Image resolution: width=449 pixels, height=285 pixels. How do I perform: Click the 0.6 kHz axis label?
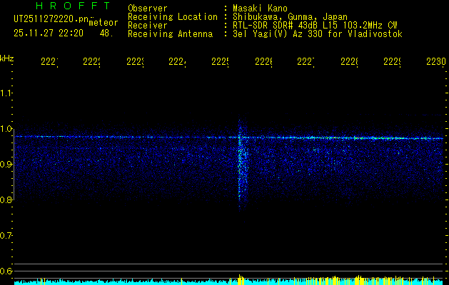[6, 271]
